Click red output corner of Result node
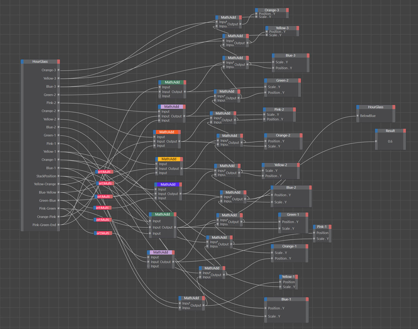Viewport: 418px width, 329px height. [404, 131]
